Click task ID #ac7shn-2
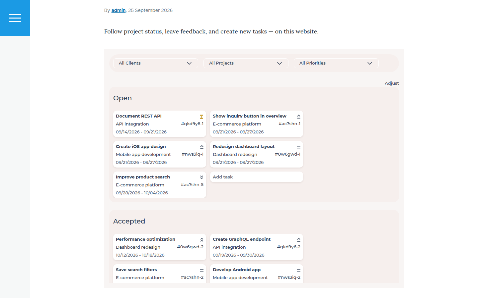This screenshot has height=298, width=478. click(x=192, y=277)
